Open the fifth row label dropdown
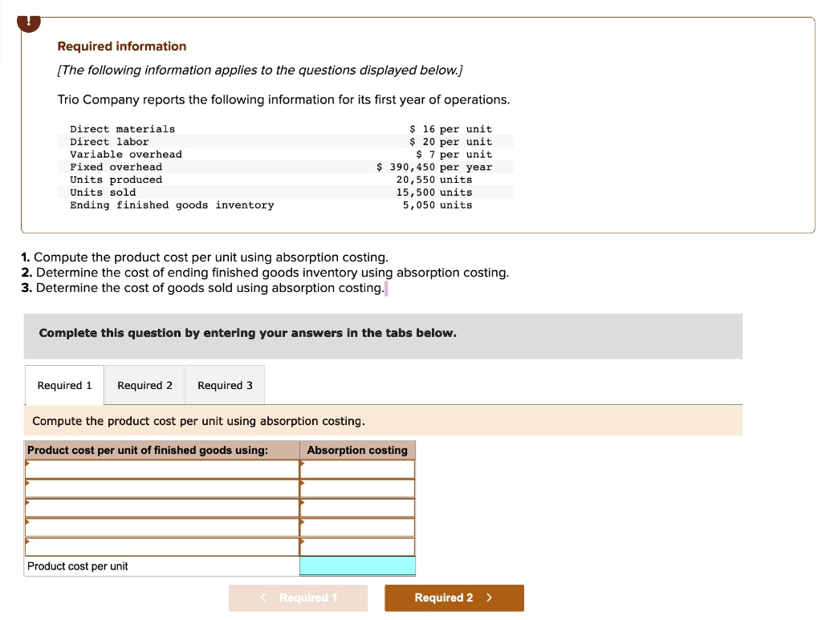Image resolution: width=822 pixels, height=620 pixels. pyautogui.click(x=161, y=546)
